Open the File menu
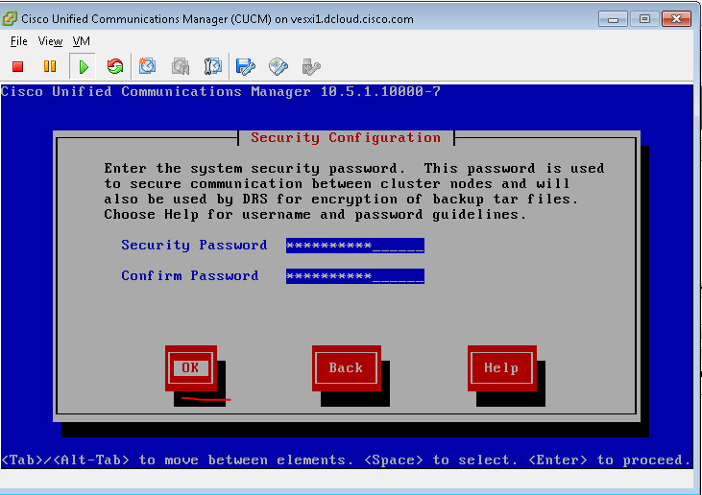702x495 pixels. coord(19,41)
